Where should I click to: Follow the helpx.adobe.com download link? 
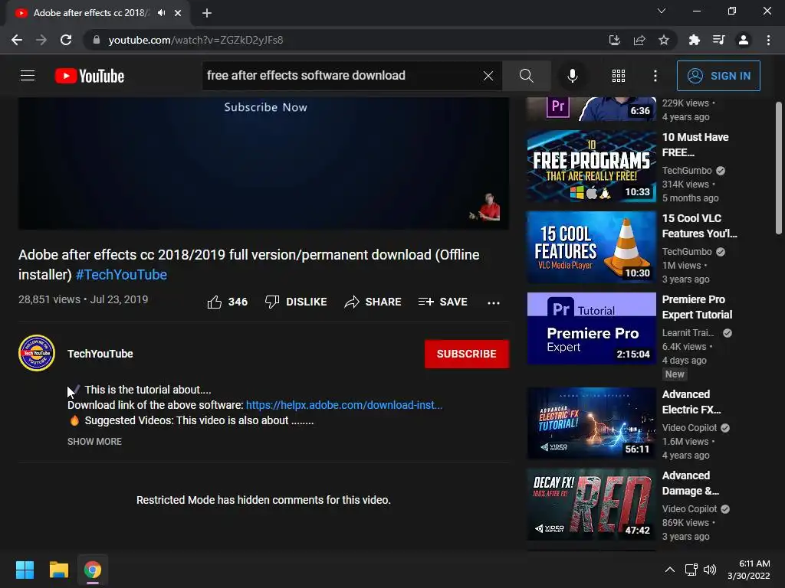344,405
